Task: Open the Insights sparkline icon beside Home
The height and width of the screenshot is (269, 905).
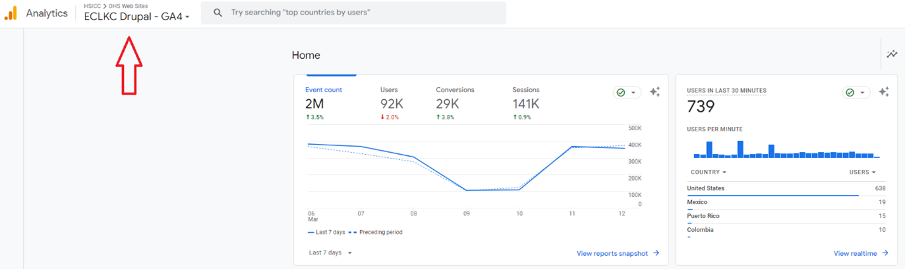Action: pos(892,54)
